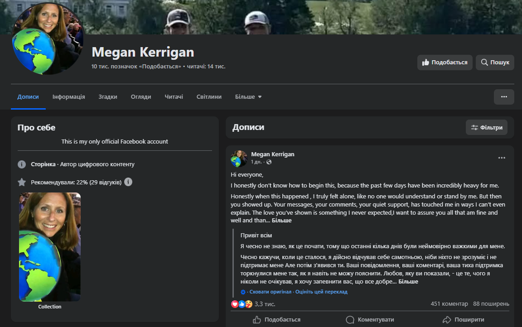Click the info icon beside recommendations percentage

pos(128,182)
